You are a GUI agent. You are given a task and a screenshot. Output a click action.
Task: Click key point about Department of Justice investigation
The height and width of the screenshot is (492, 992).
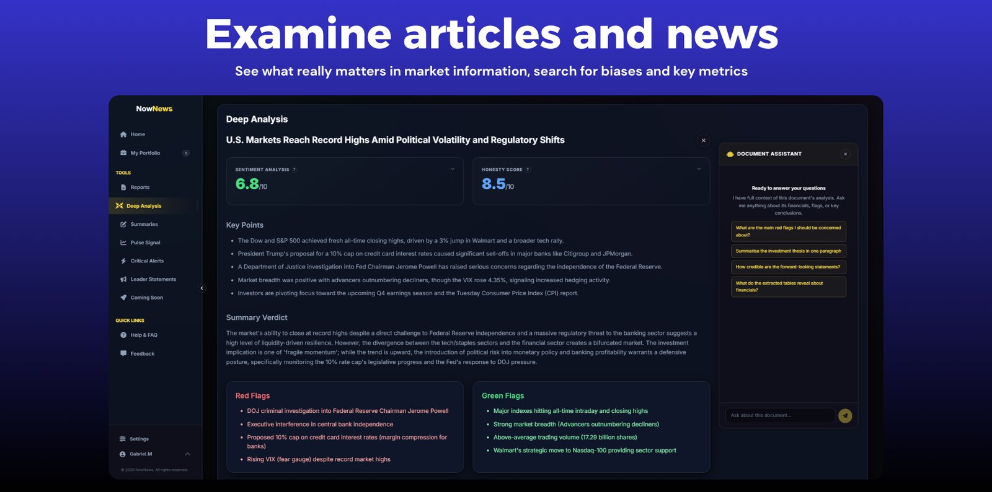point(450,267)
